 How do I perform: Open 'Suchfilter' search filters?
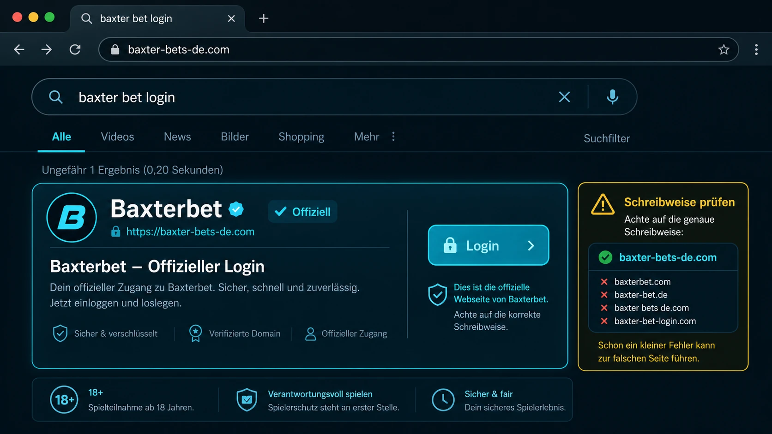(607, 138)
